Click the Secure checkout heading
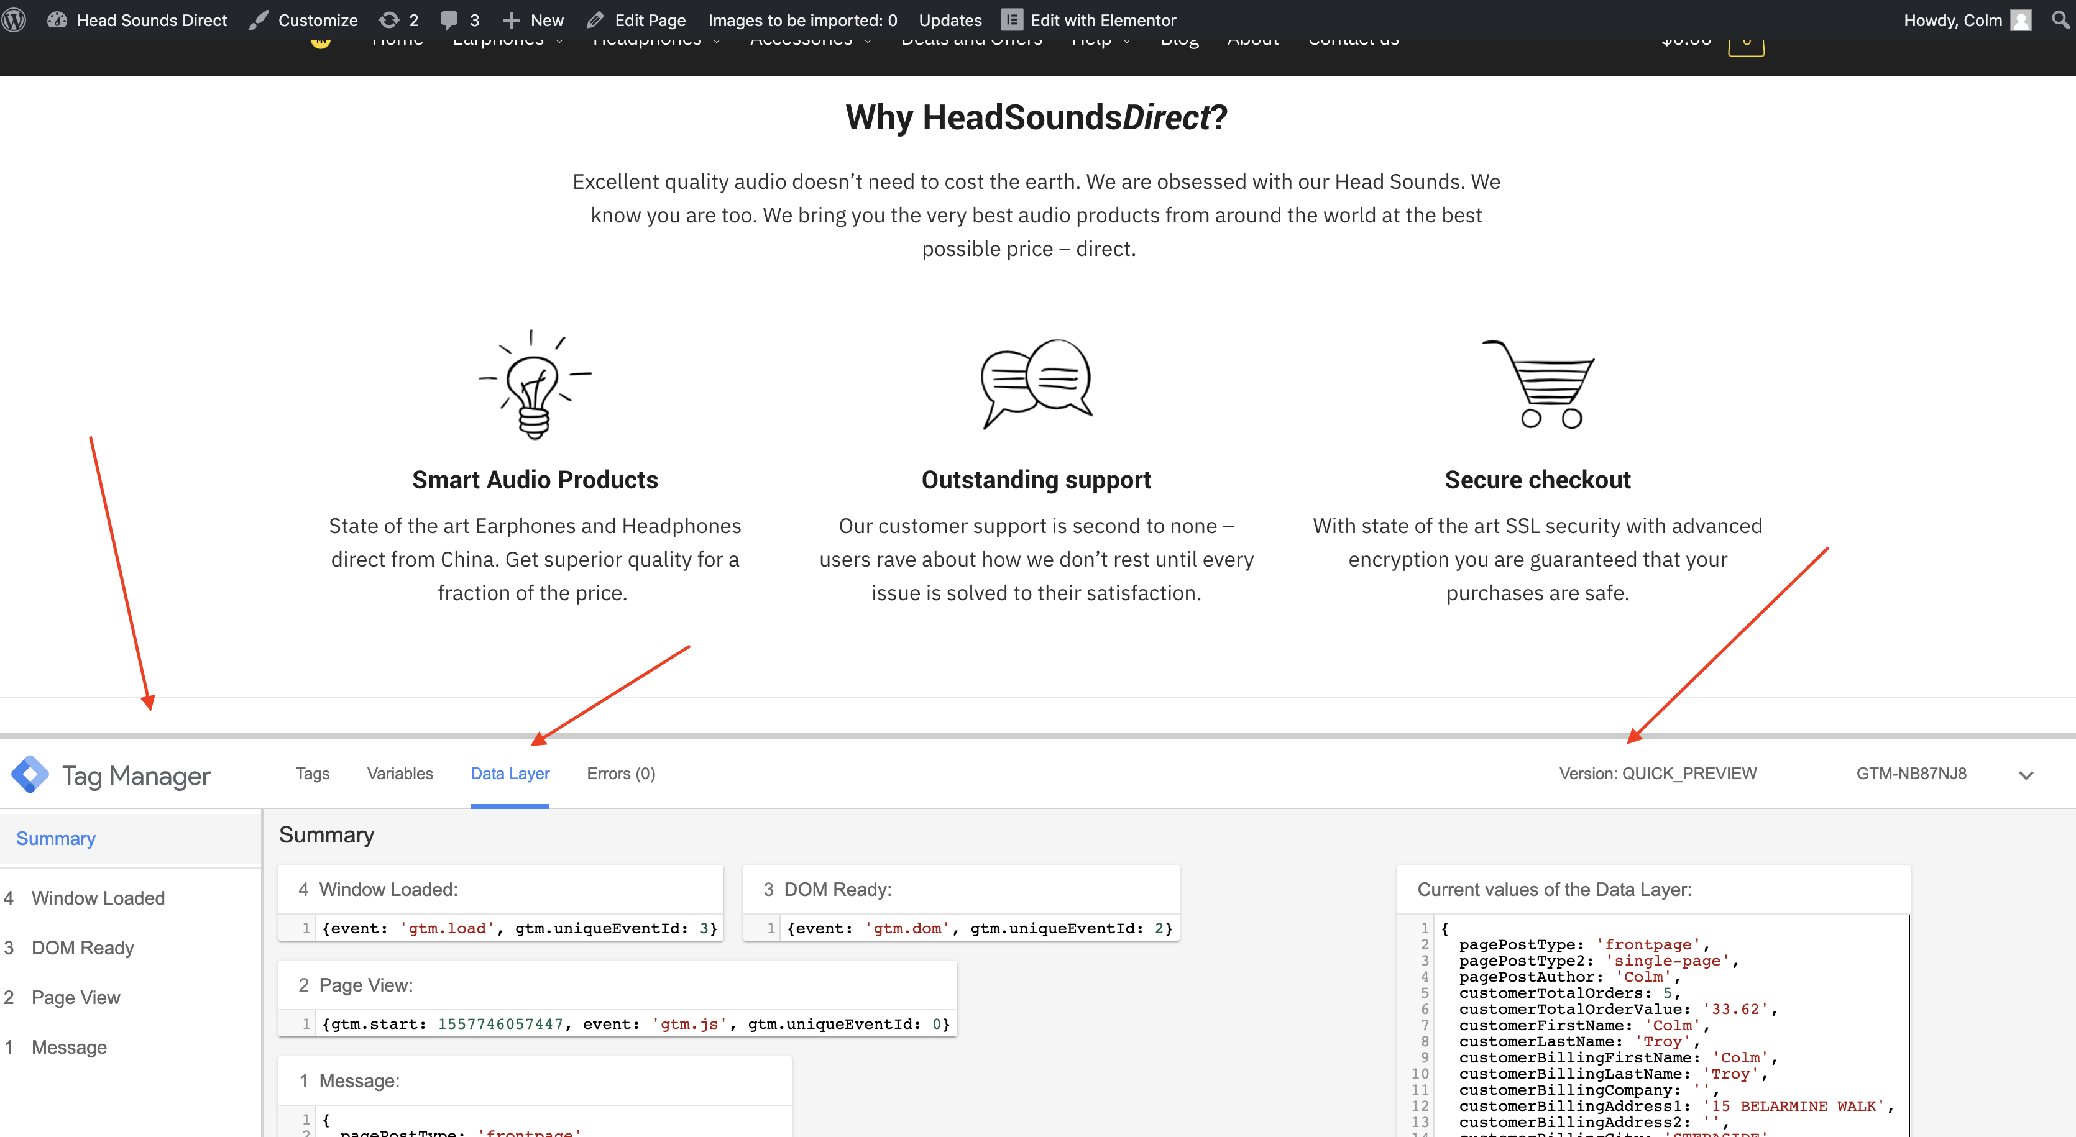2076x1137 pixels. coord(1538,480)
